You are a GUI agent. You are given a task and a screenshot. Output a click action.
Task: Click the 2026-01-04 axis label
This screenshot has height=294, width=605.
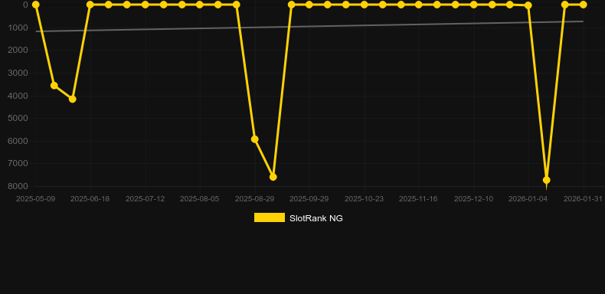(x=528, y=199)
